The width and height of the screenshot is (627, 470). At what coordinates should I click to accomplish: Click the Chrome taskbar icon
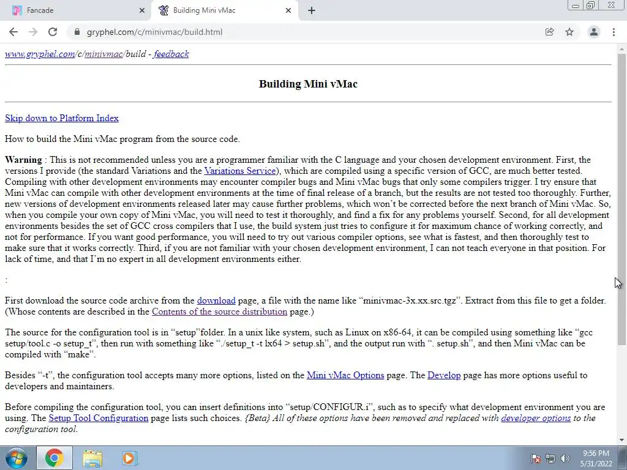pos(54,458)
